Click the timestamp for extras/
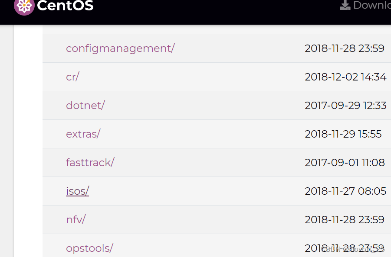This screenshot has width=391, height=257. tap(343, 134)
